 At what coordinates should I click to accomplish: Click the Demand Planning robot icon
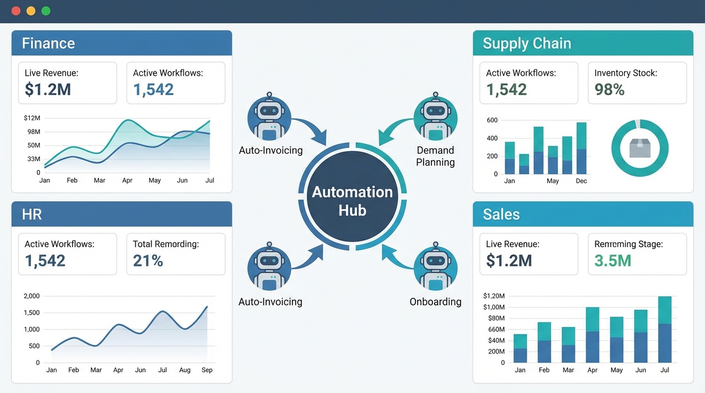click(x=436, y=118)
